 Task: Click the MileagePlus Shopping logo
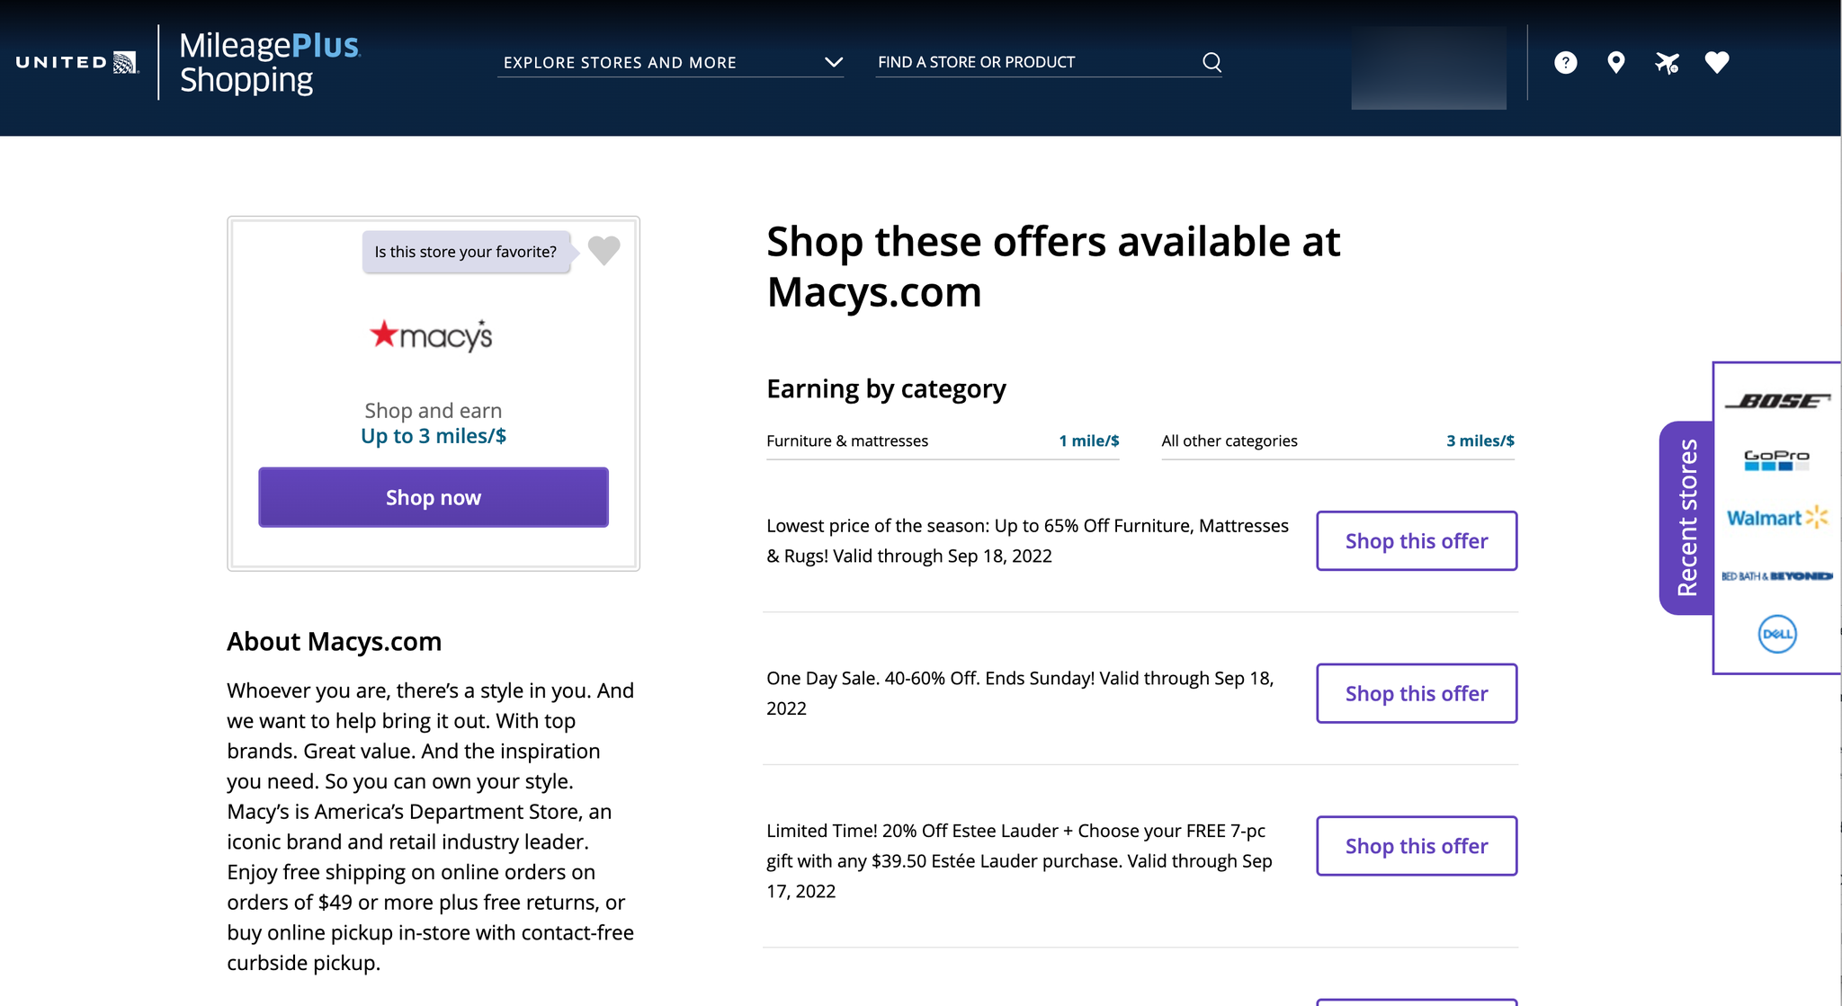270,62
